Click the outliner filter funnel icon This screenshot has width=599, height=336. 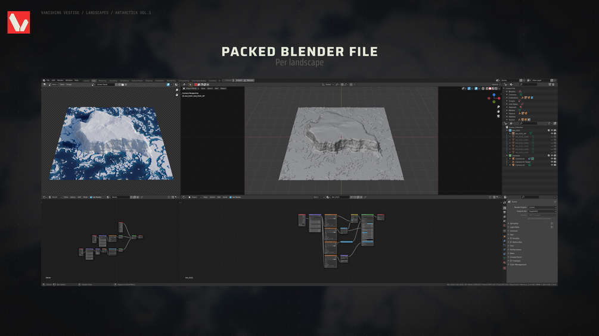tap(550, 124)
